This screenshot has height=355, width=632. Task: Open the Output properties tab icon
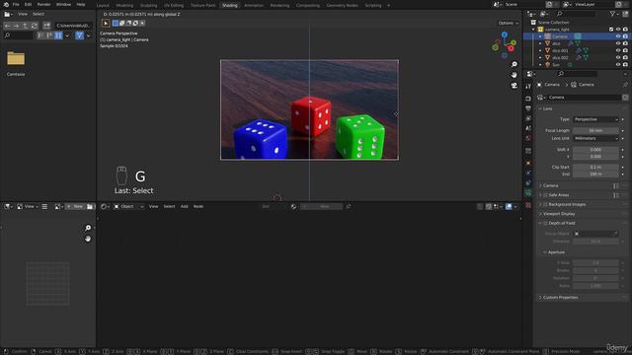point(528,108)
